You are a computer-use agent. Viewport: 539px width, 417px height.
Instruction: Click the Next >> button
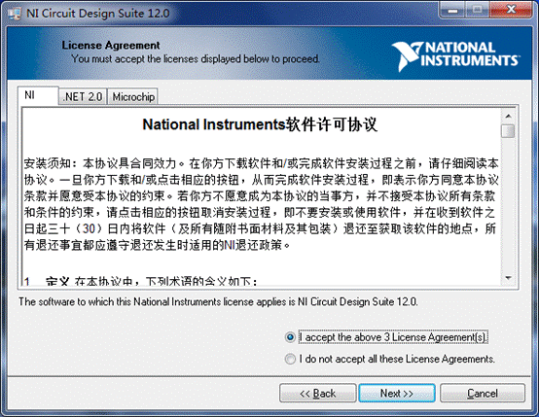coord(397,393)
